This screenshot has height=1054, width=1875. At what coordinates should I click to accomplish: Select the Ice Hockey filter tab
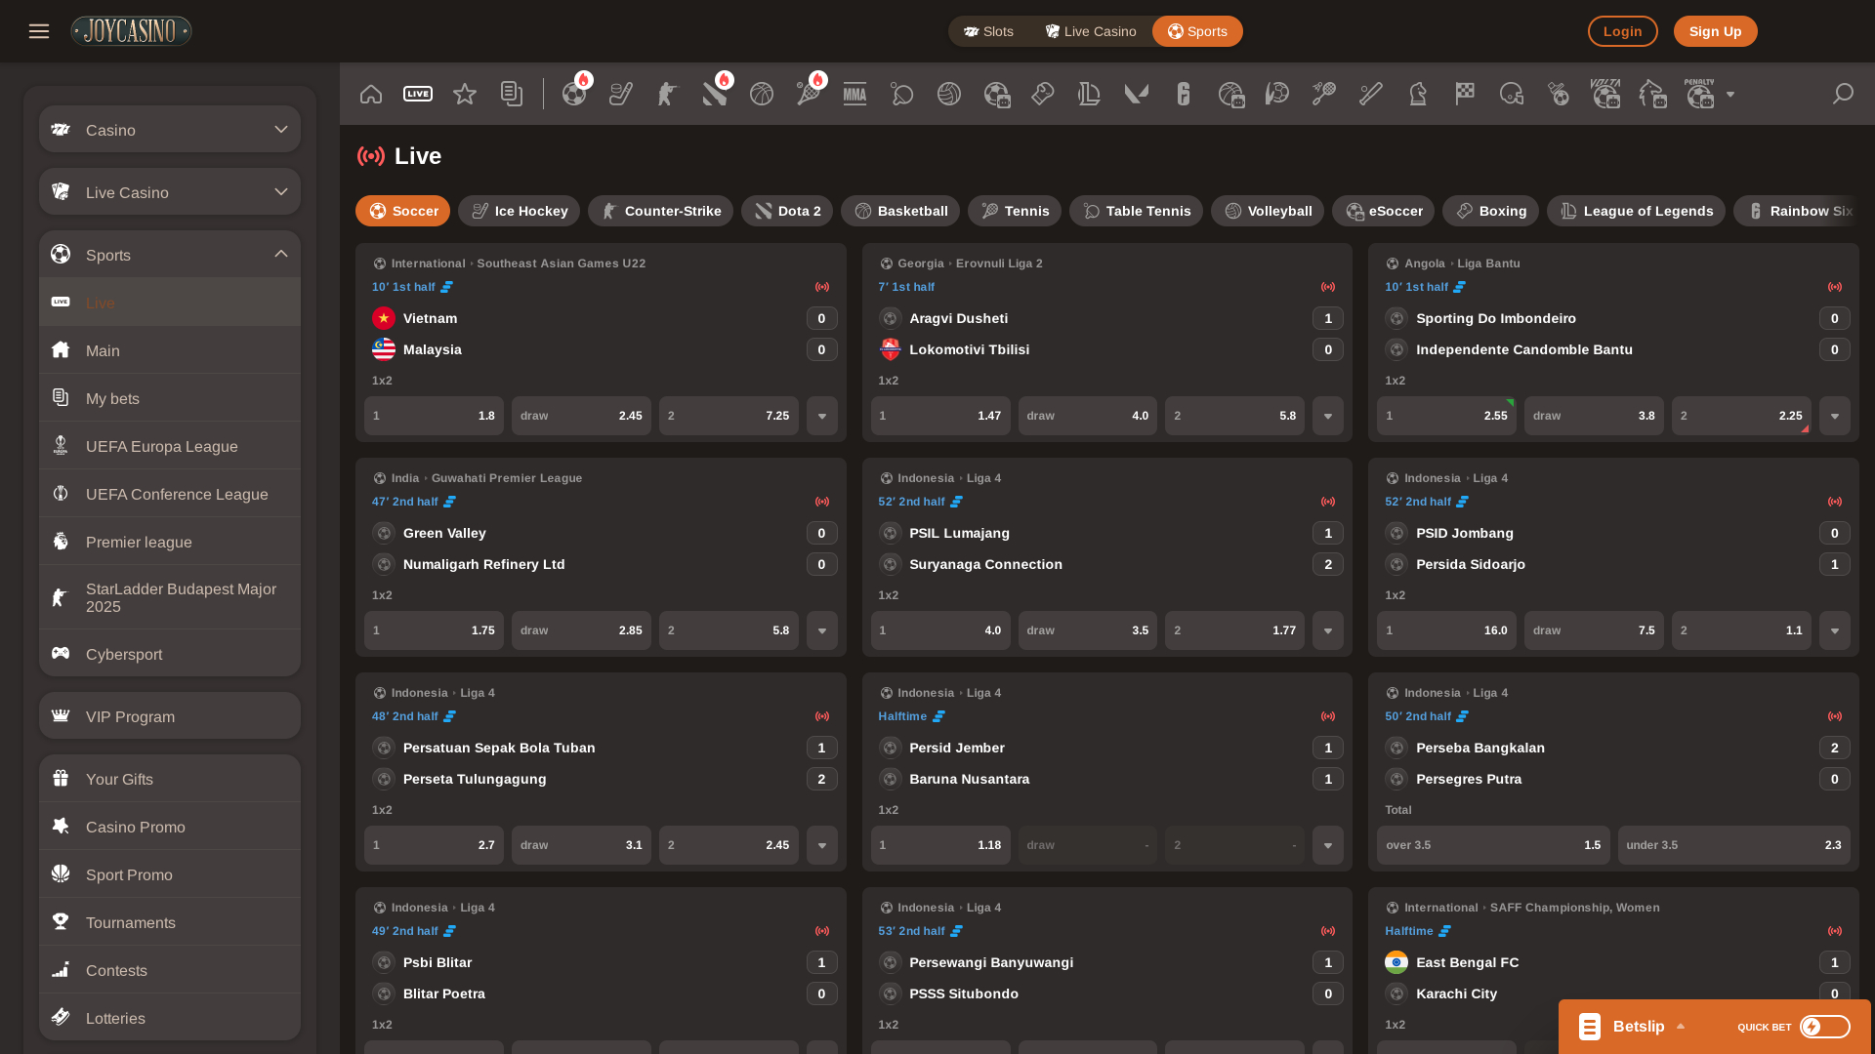click(x=519, y=211)
